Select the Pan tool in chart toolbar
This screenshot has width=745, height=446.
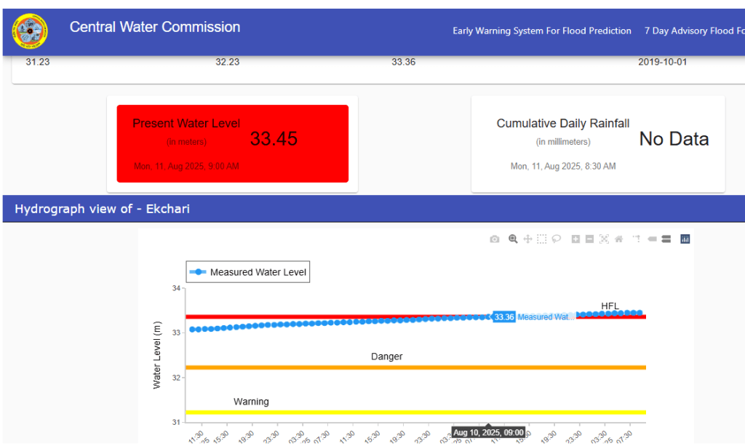pyautogui.click(x=527, y=239)
